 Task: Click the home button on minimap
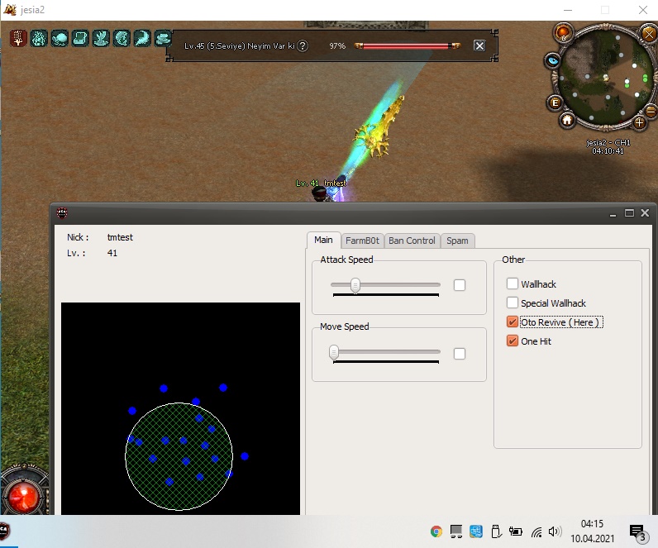point(567,121)
